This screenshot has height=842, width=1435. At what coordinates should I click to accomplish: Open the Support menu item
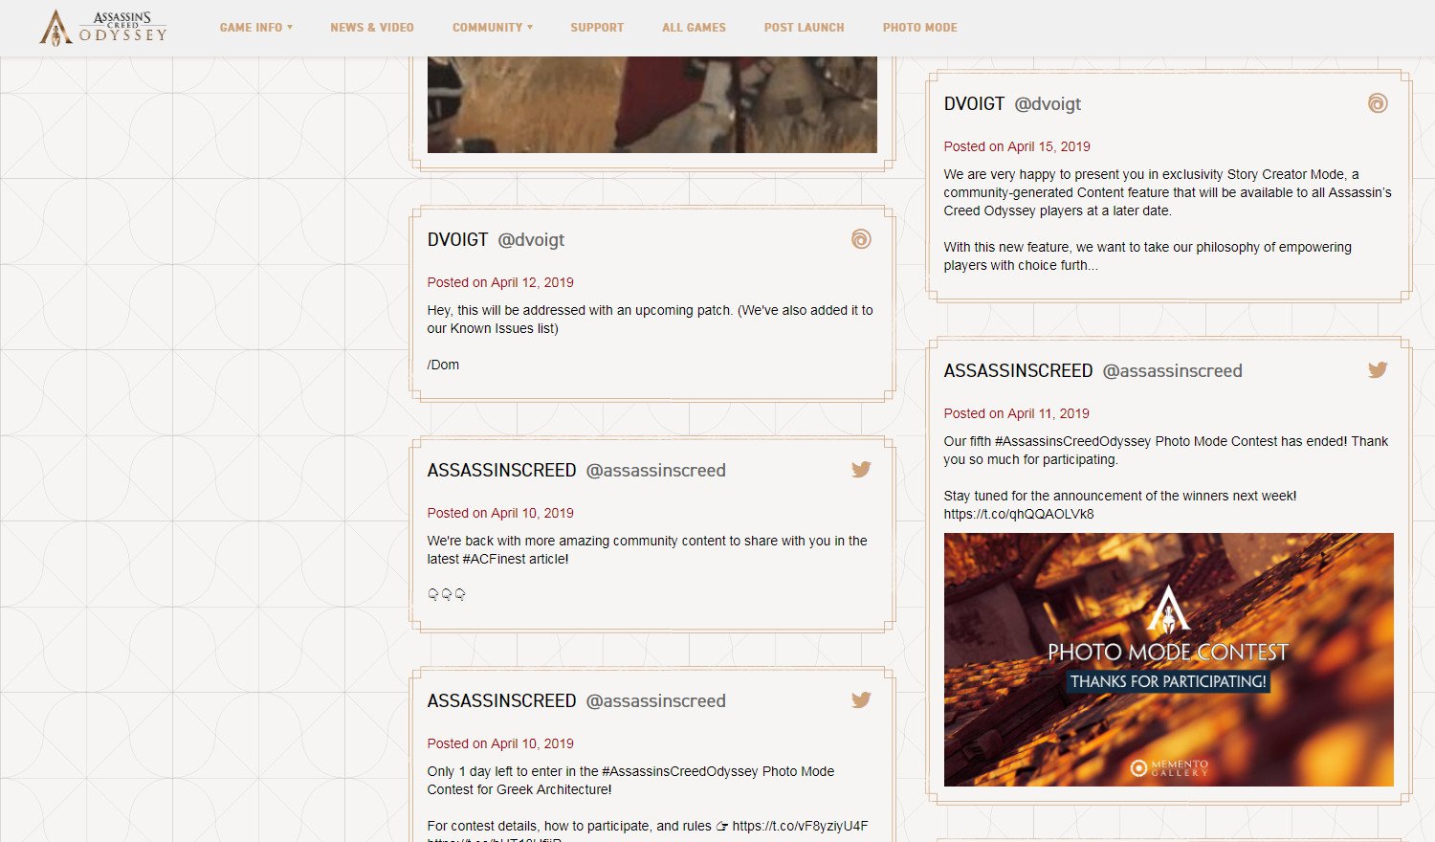[x=597, y=28]
